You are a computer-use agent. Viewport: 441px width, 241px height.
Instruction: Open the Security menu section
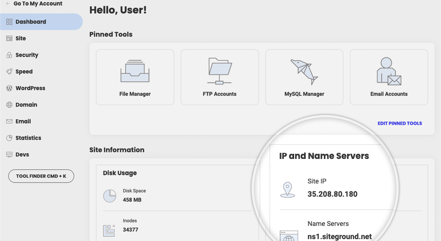coord(27,55)
